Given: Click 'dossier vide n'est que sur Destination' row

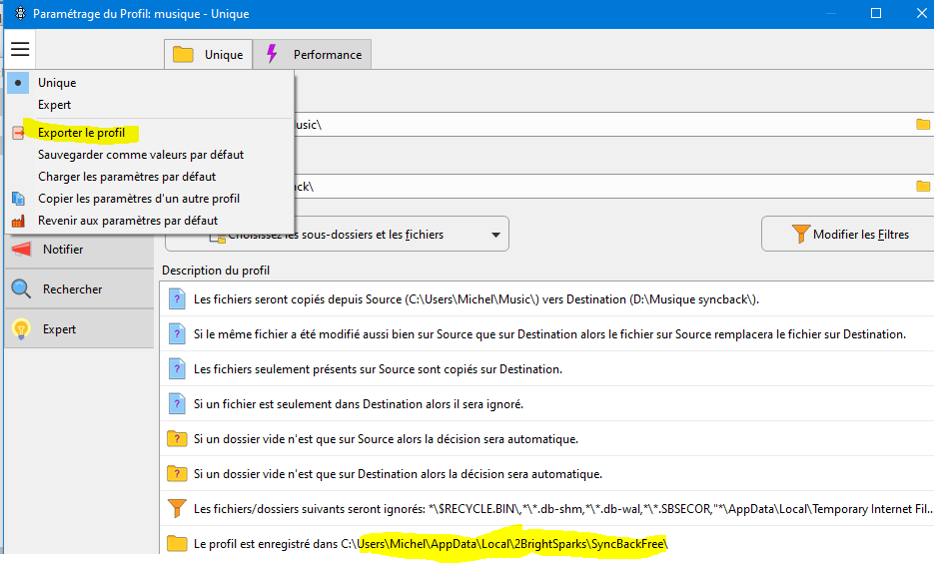Looking at the screenshot, I should coord(546,474).
